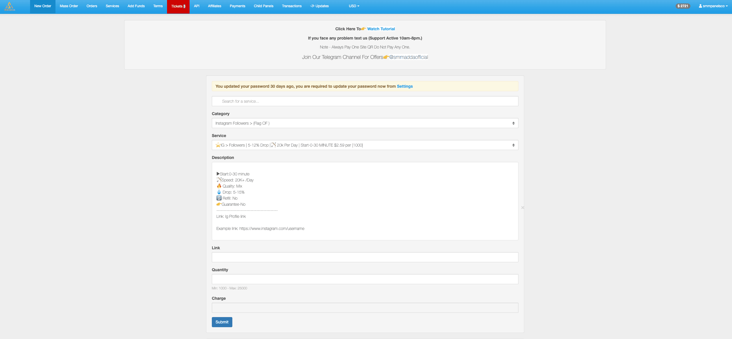
Task: Open the Mass Order tab
Action: 69,6
